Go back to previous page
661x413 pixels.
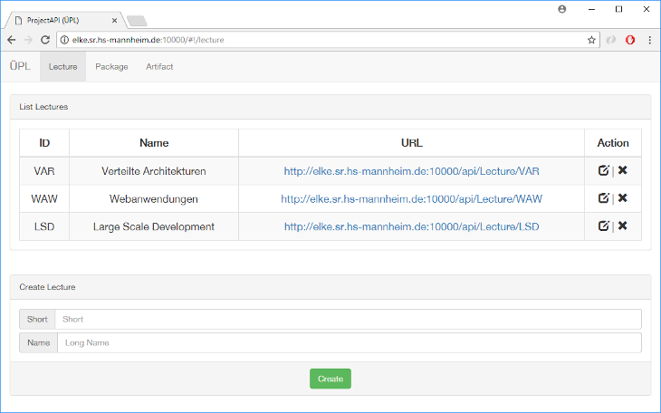coord(12,40)
